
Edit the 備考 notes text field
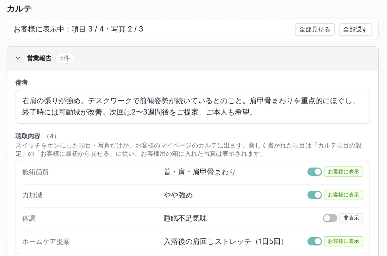pos(193,107)
